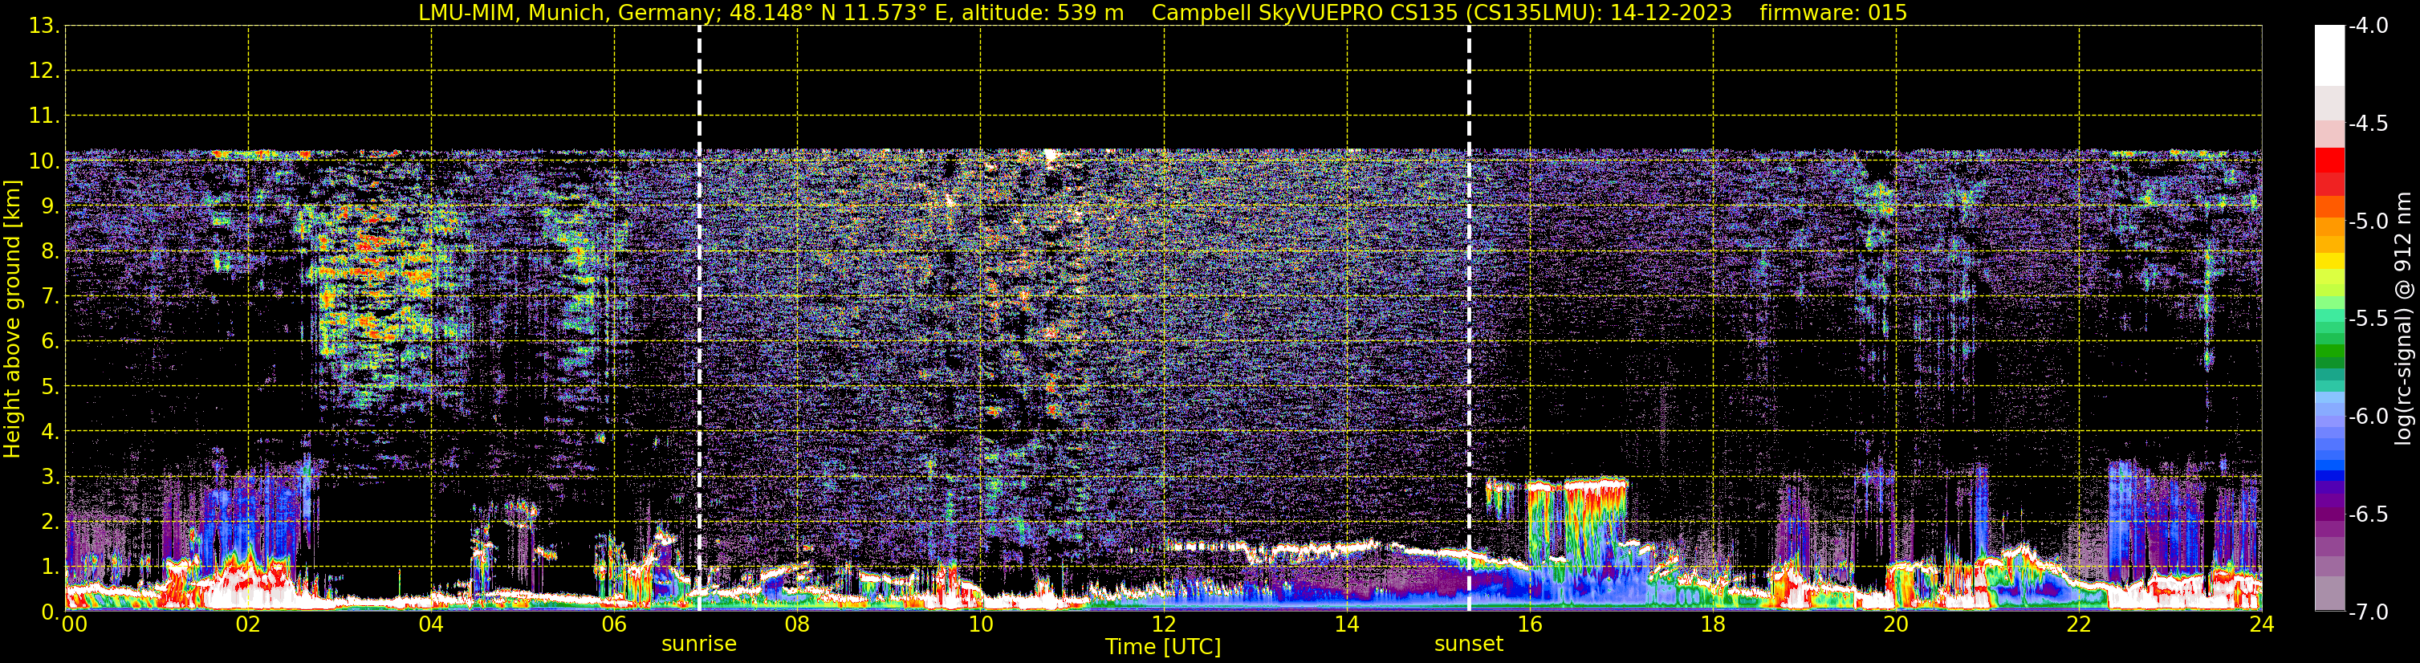Click the time axis tick label '06'
This screenshot has width=2420, height=663.
click(614, 625)
